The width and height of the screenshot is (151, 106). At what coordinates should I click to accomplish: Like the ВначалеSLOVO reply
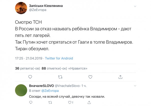coord(70,102)
